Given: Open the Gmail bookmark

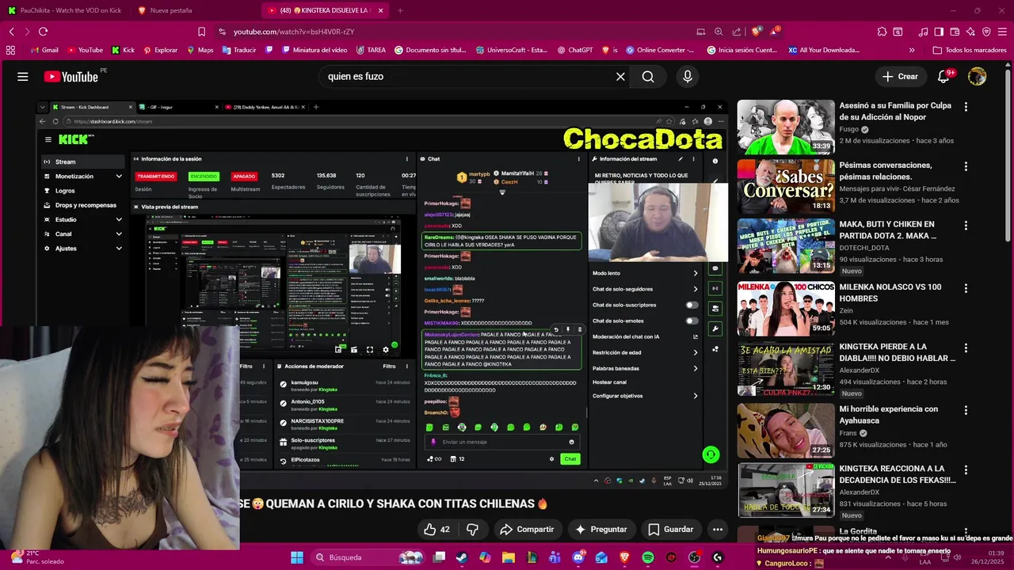Looking at the screenshot, I should pyautogui.click(x=44, y=50).
